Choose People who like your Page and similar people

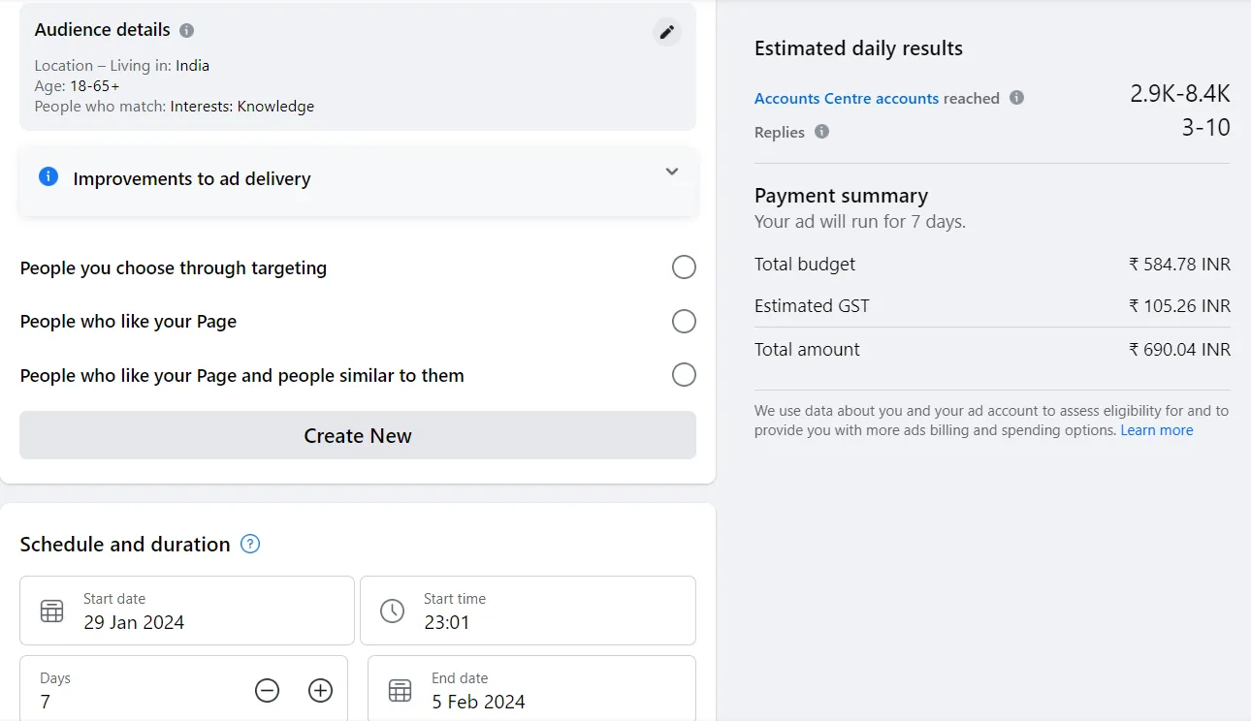click(684, 374)
